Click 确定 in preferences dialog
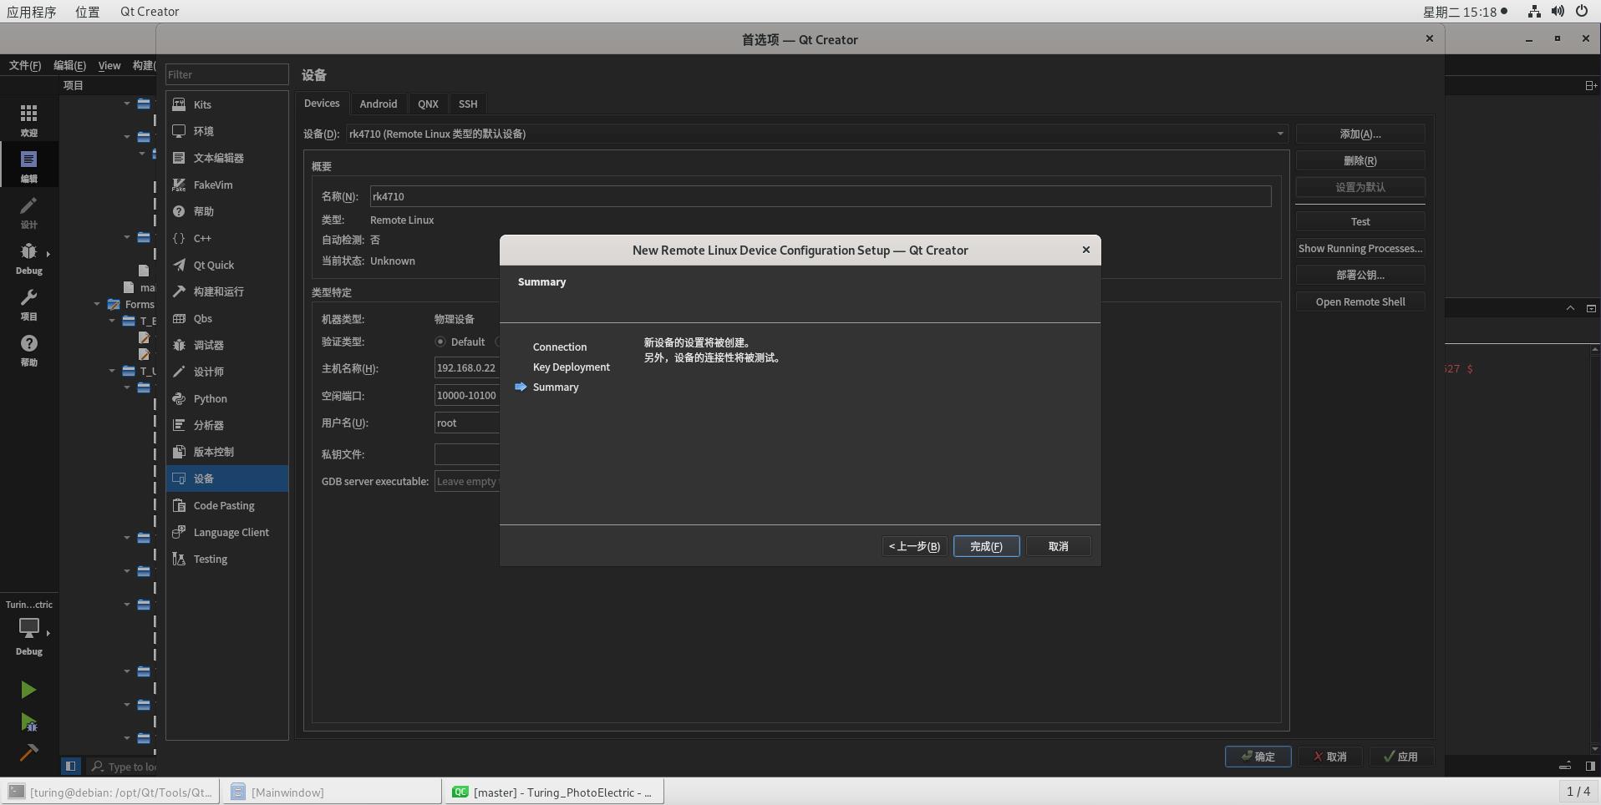The image size is (1601, 805). [x=1258, y=757]
